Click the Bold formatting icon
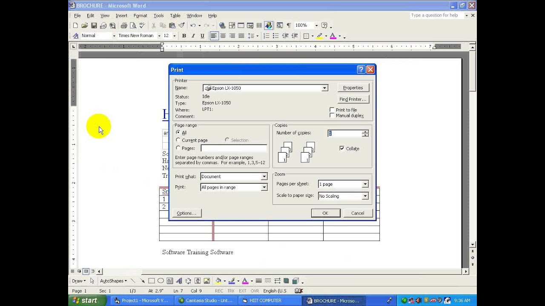The image size is (545, 306). [x=184, y=36]
